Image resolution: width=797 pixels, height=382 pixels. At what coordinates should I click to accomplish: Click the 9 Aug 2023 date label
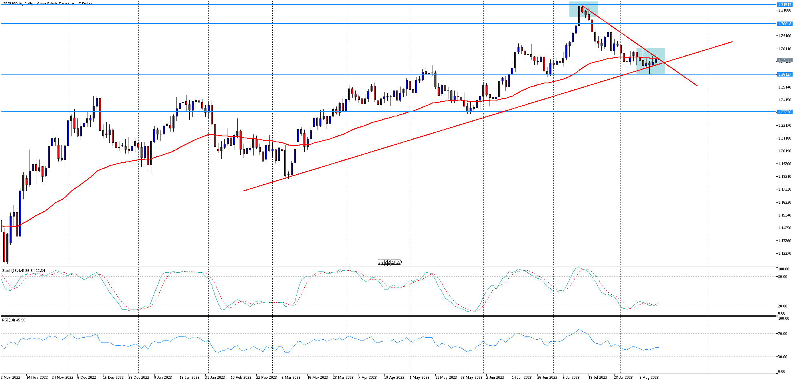coord(649,378)
